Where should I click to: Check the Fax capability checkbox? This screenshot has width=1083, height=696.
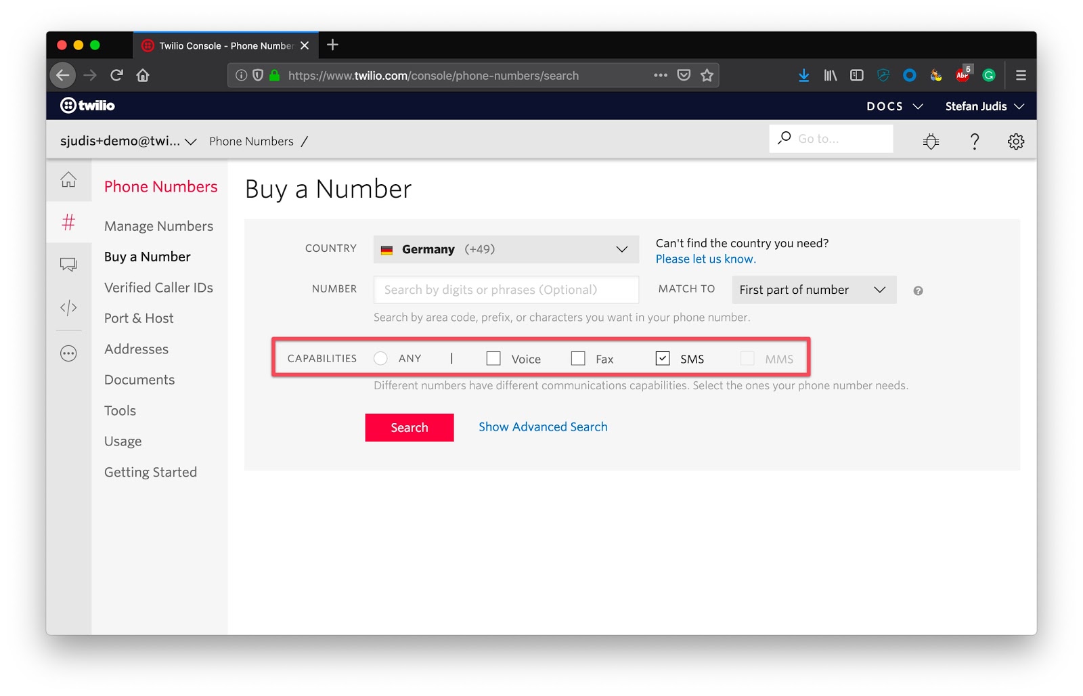tap(578, 358)
